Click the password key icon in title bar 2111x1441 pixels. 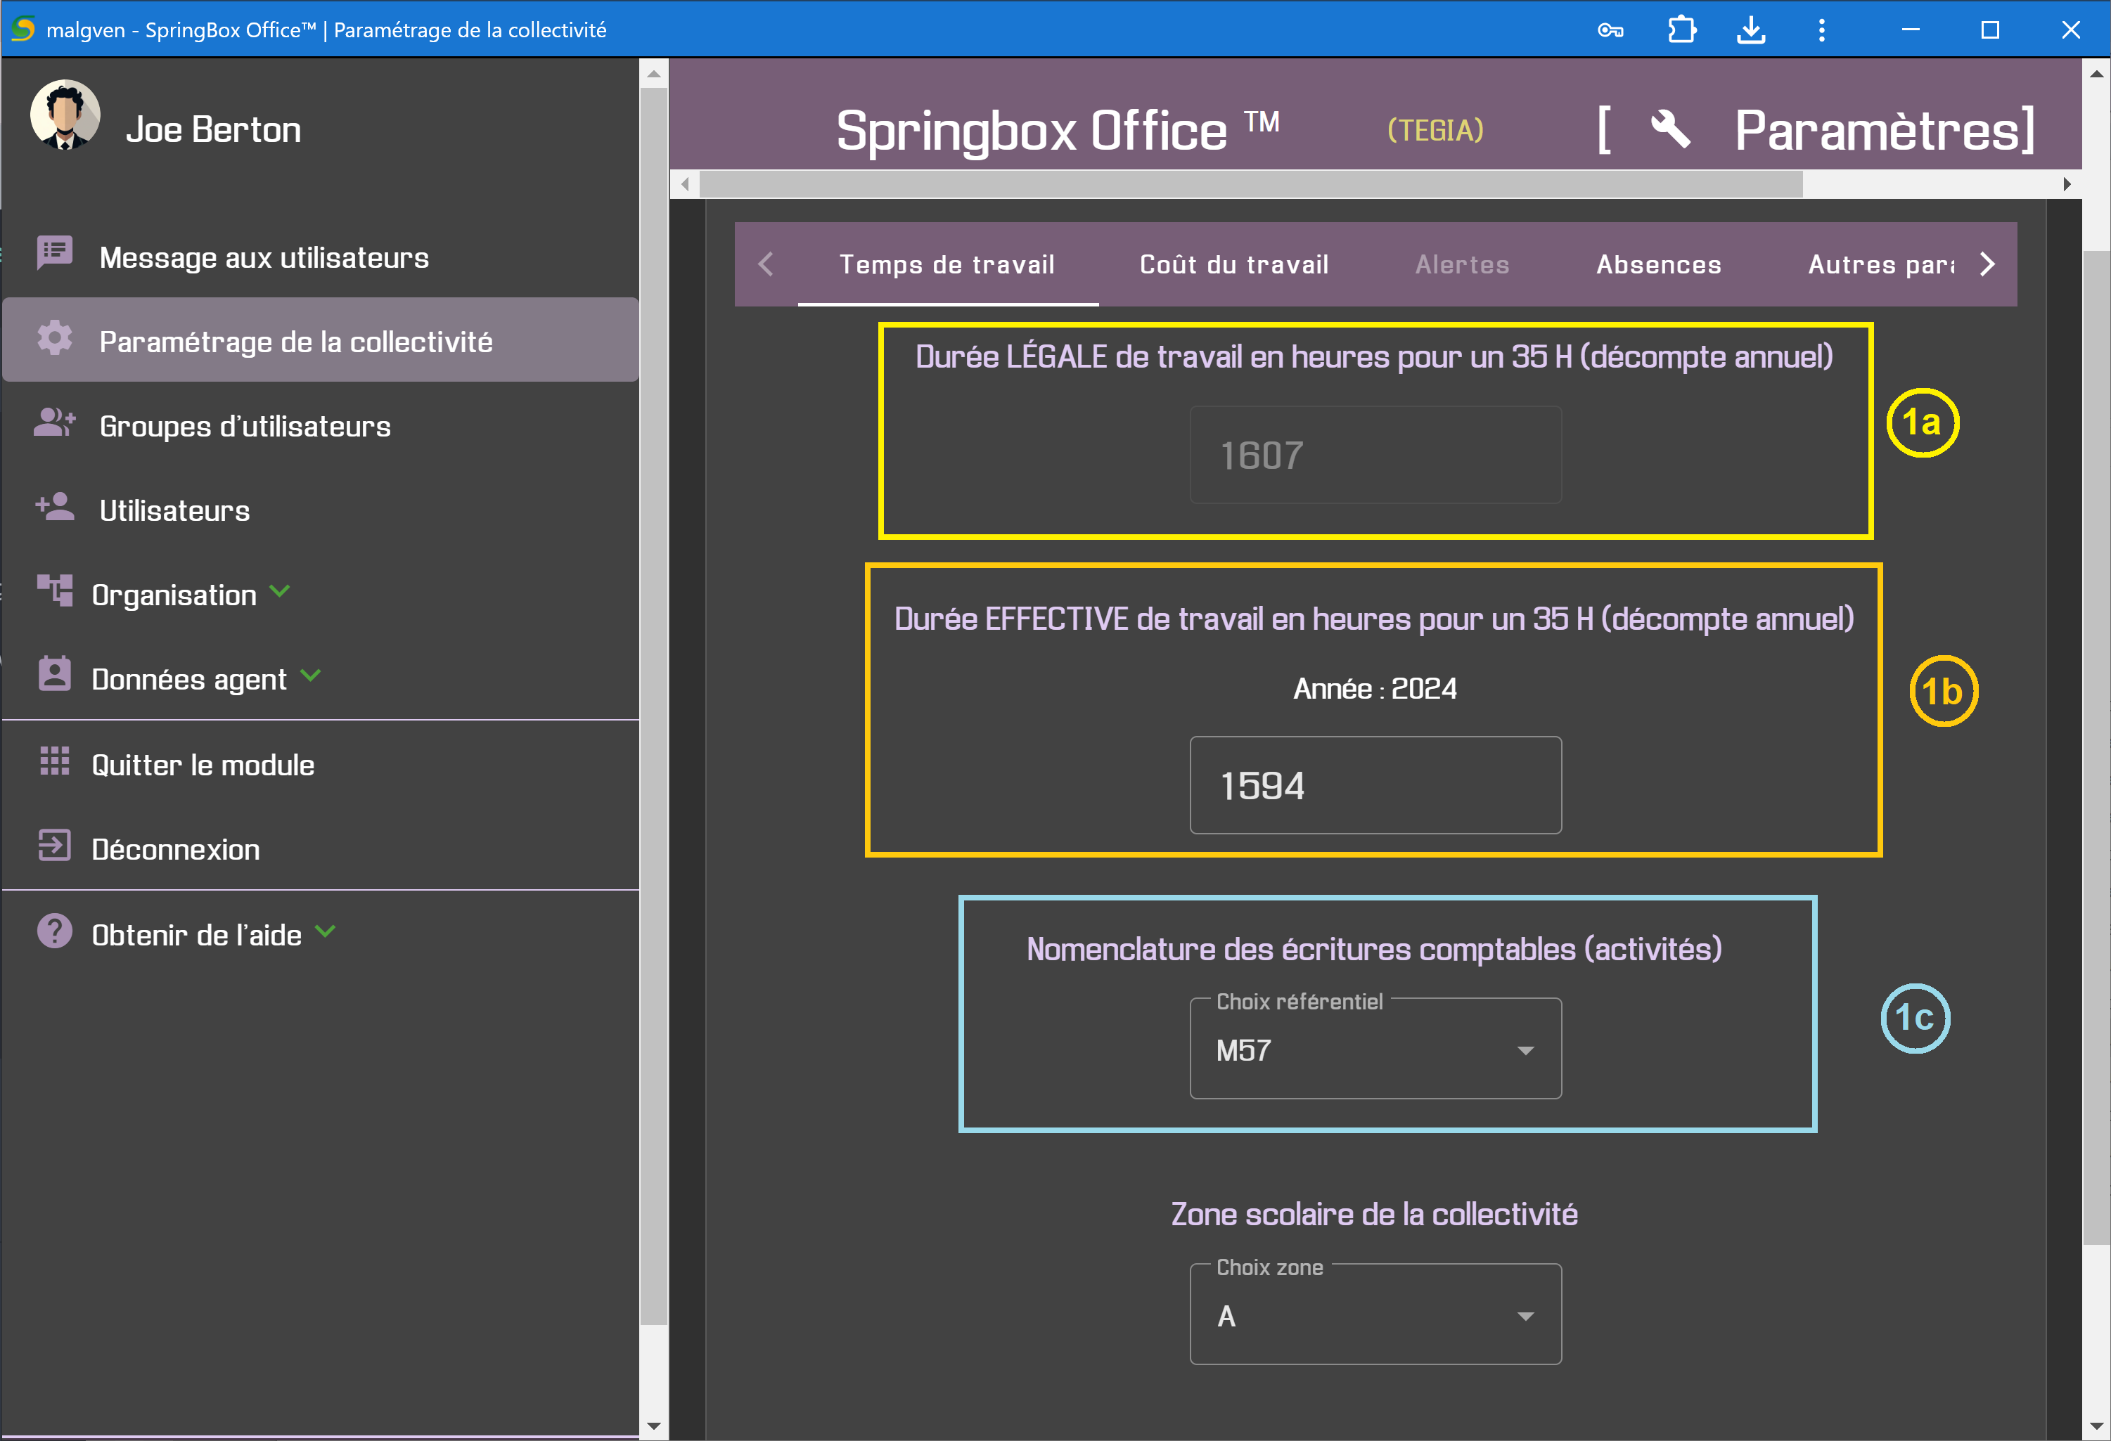tap(1610, 30)
